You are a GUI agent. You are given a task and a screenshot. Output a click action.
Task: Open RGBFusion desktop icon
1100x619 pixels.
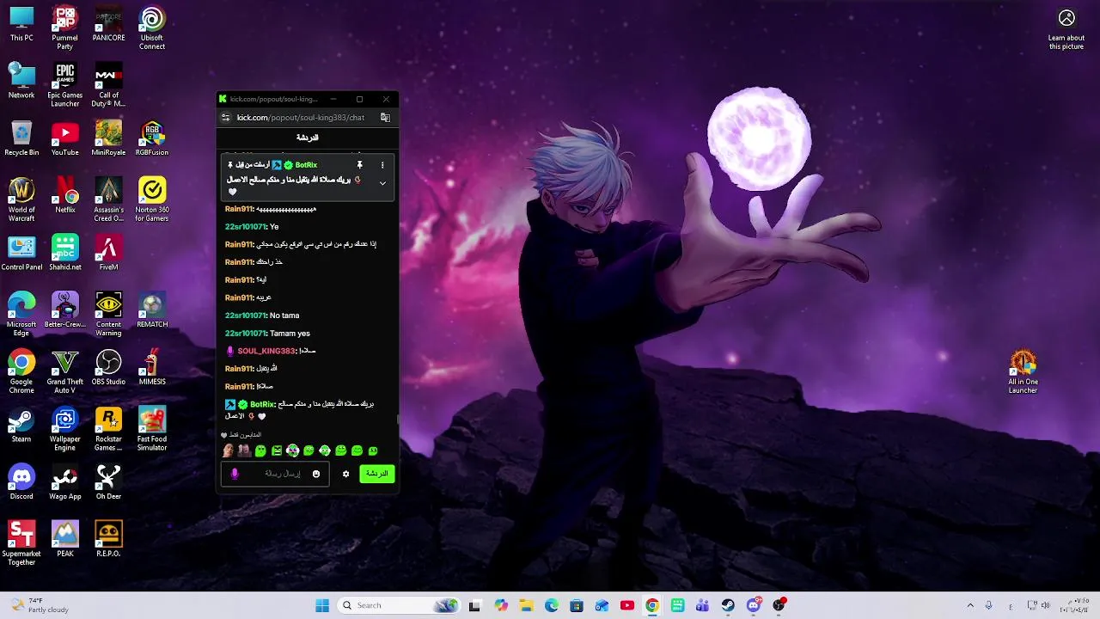[152, 138]
